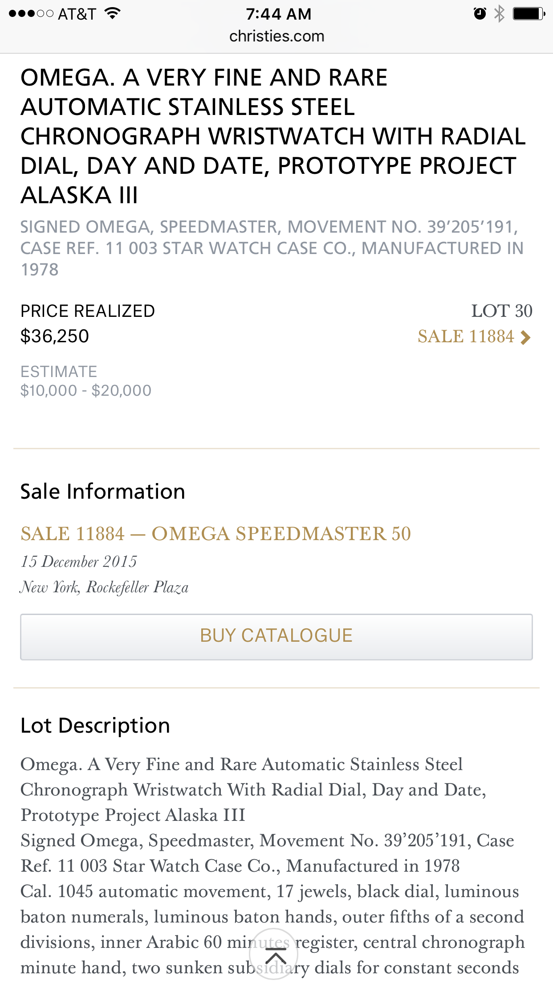
Task: Tap the 7:44 AM status bar clock
Action: pyautogui.click(x=278, y=14)
